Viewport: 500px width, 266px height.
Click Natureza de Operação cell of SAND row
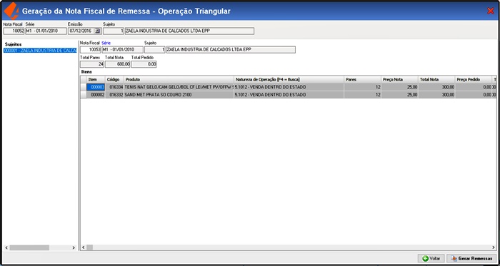point(289,95)
